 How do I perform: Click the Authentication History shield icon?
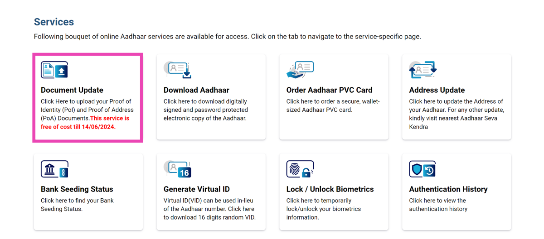pos(423,169)
